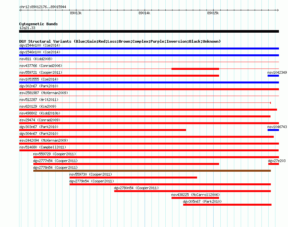
Task: Click the thick red segment of nsv437766
Action: (x=195, y=69)
